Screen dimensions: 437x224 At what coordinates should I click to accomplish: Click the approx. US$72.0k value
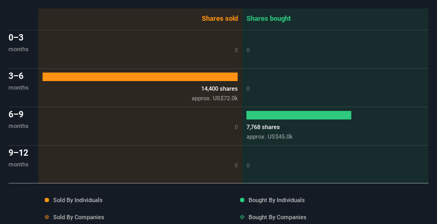click(x=215, y=99)
